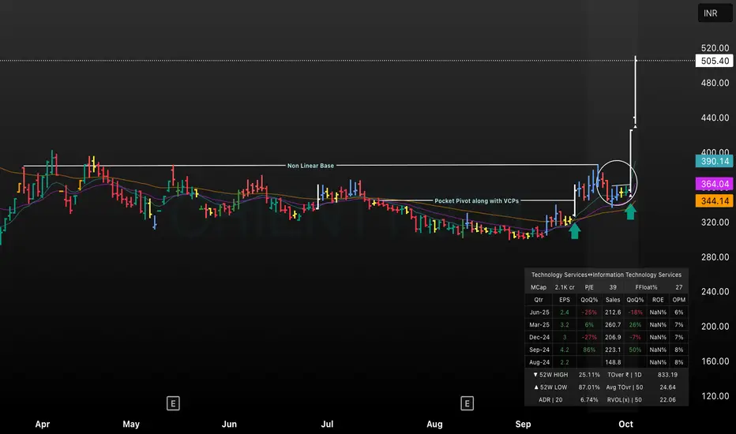The image size is (736, 434).
Task: Click the earnings E marker in August
Action: [x=468, y=404]
